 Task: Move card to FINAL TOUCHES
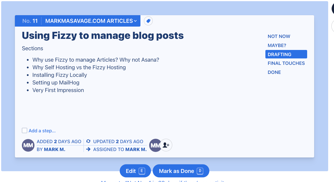[x=286, y=63]
